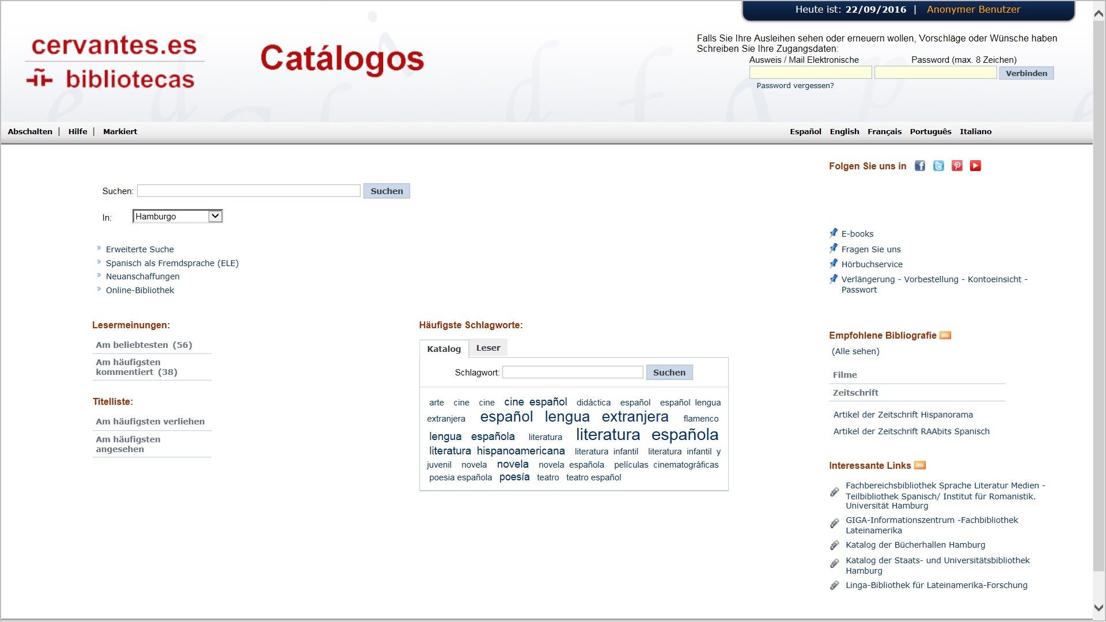The image size is (1106, 622).
Task: Click the pin icon beside E-books
Action: point(834,233)
